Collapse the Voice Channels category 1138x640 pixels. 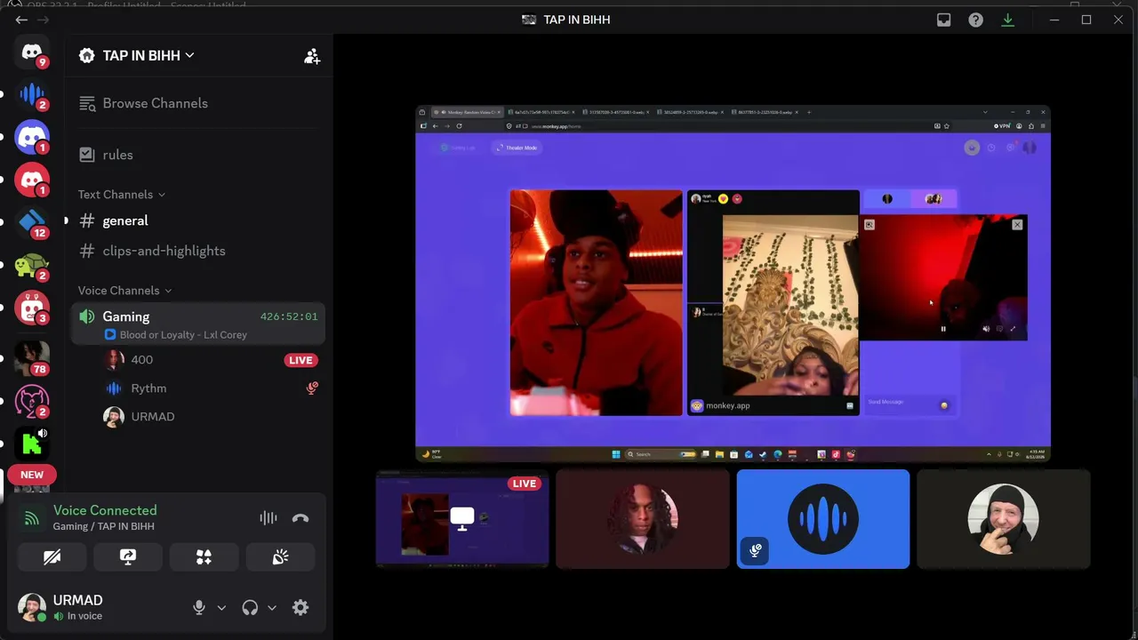(124, 291)
